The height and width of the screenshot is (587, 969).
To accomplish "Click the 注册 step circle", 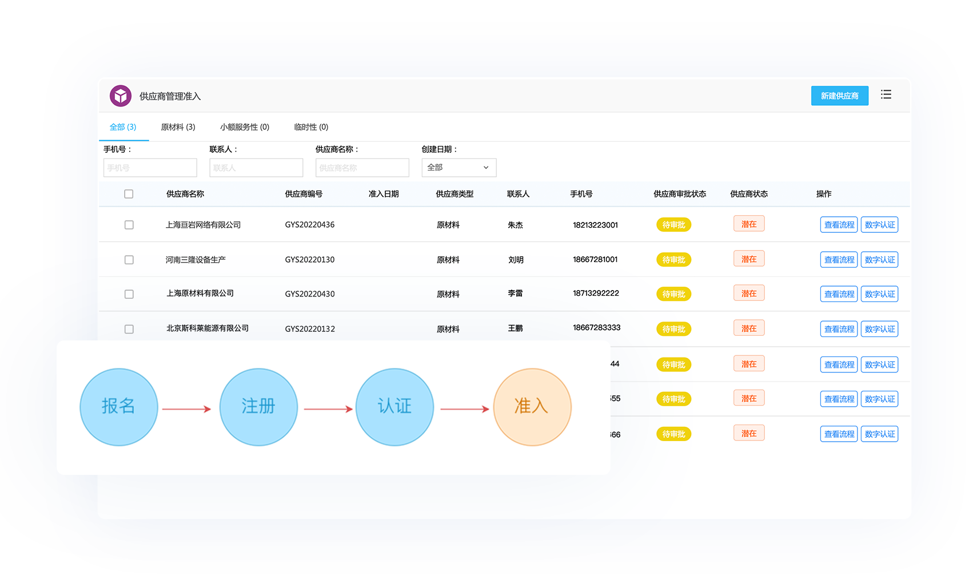I will [x=258, y=407].
